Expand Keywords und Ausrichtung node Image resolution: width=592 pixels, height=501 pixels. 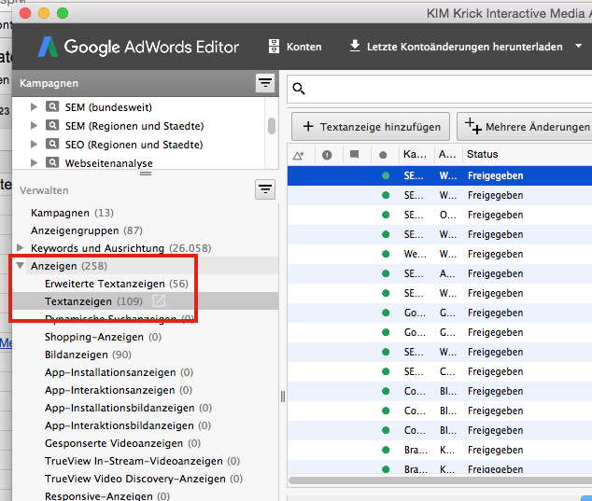[x=21, y=248]
